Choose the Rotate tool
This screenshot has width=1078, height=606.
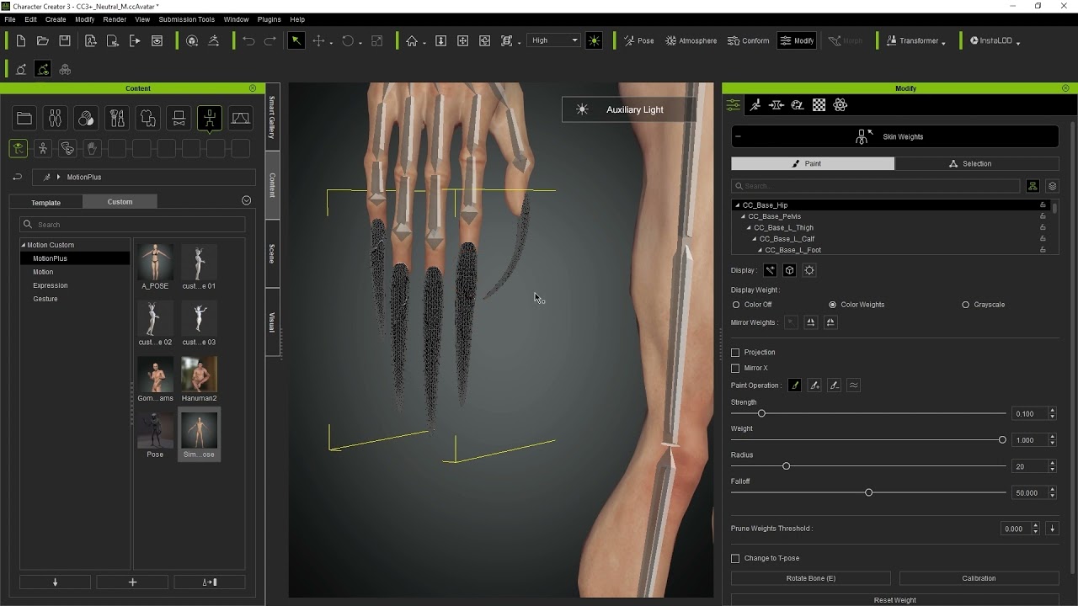347,40
